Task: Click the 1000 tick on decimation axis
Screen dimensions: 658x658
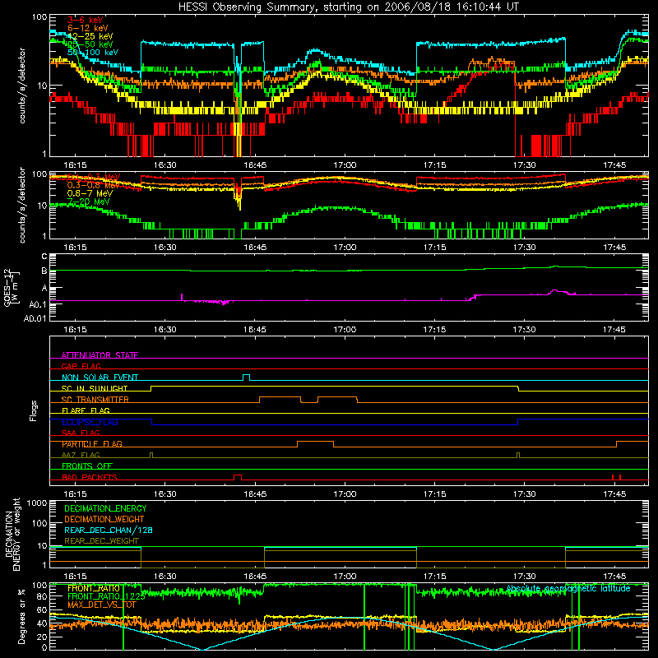Action: pos(37,503)
